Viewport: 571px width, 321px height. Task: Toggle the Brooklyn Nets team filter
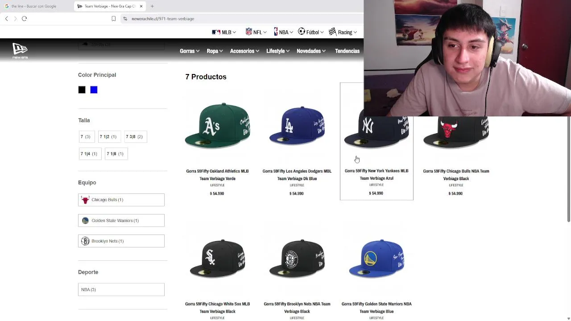[121, 241]
